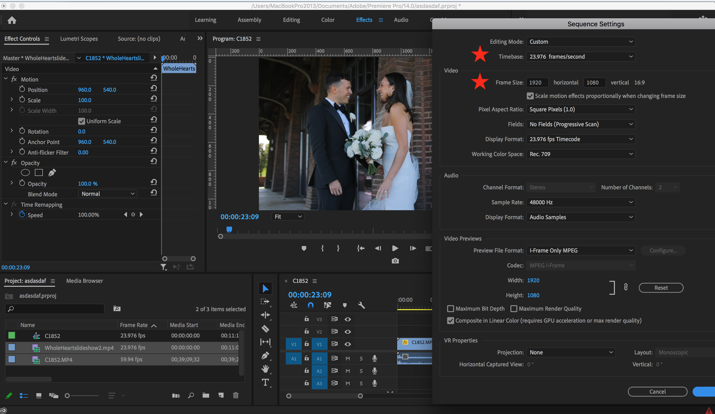Select the Pen tool in the timeline toolbar
715x414 pixels.
pos(265,355)
